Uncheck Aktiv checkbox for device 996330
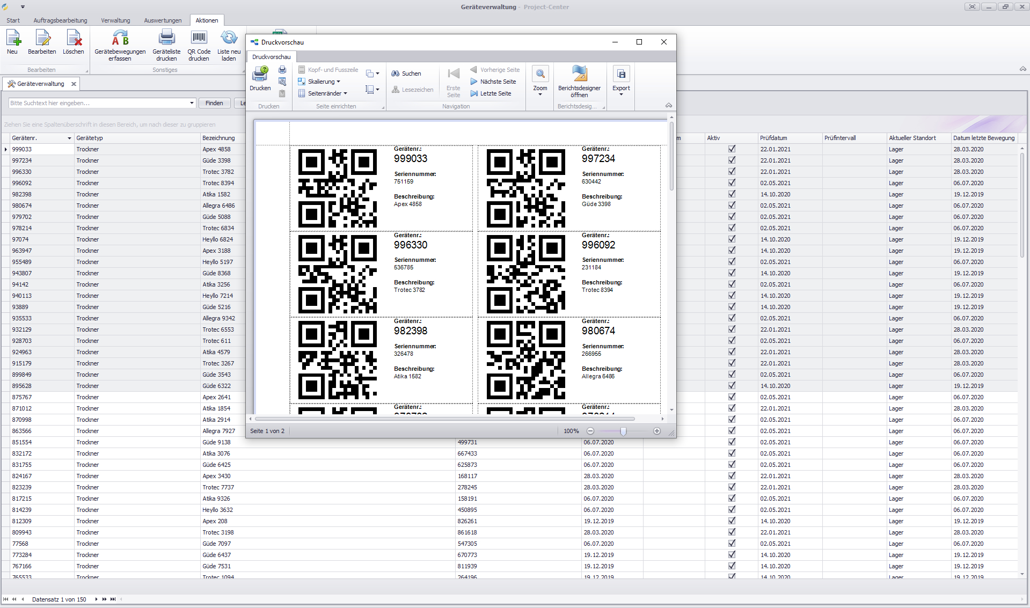The width and height of the screenshot is (1030, 608). pyautogui.click(x=732, y=172)
